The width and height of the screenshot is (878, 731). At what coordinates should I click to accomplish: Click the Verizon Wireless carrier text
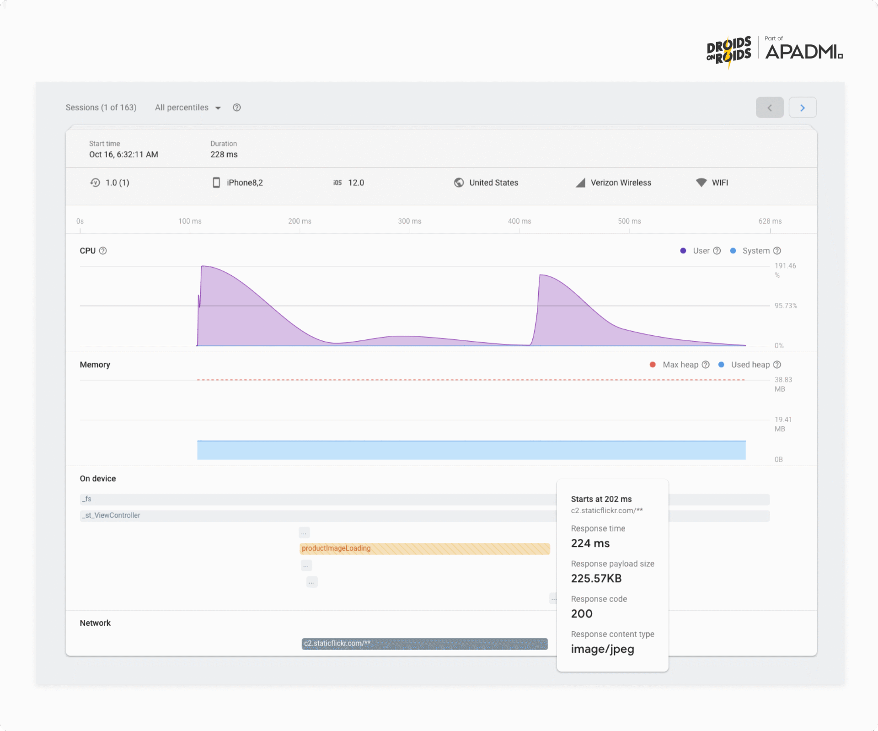[x=621, y=183]
